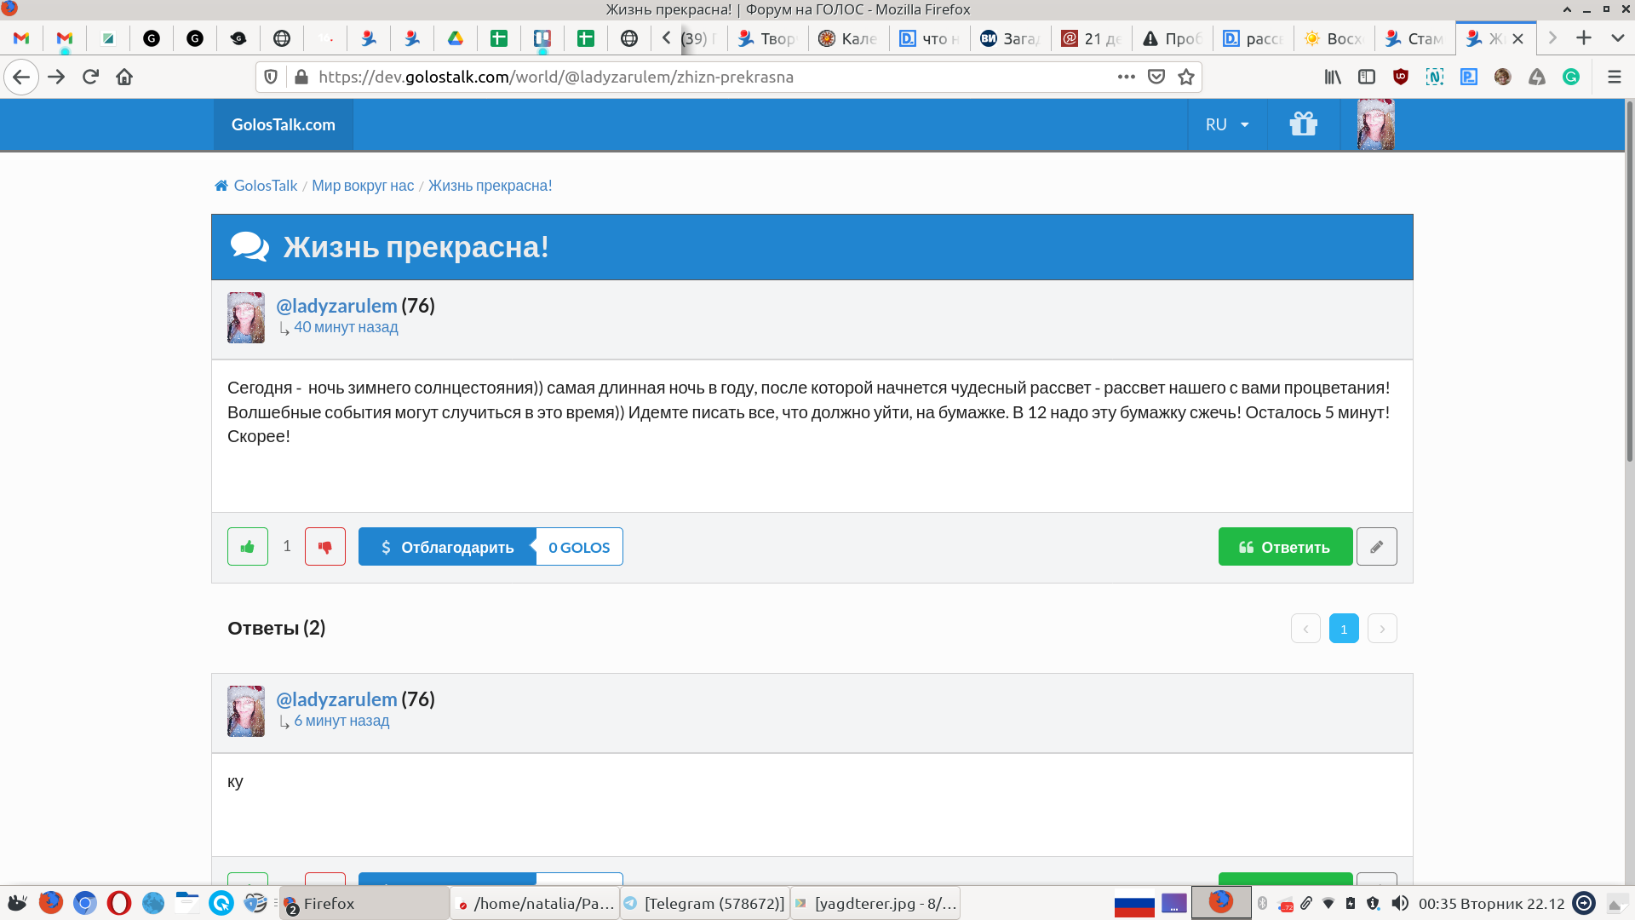
Task: Click the Firefox home button
Action: tap(124, 77)
